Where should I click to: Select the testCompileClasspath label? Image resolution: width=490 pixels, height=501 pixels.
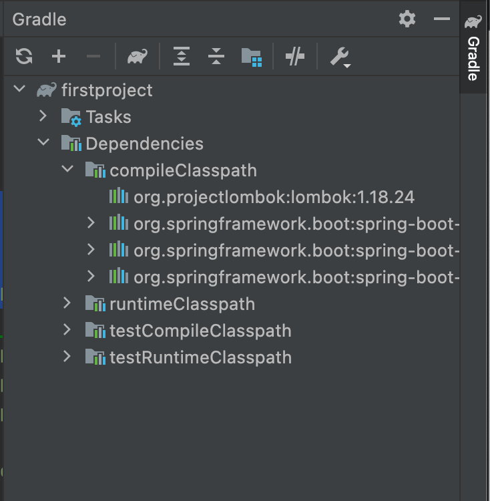point(200,331)
